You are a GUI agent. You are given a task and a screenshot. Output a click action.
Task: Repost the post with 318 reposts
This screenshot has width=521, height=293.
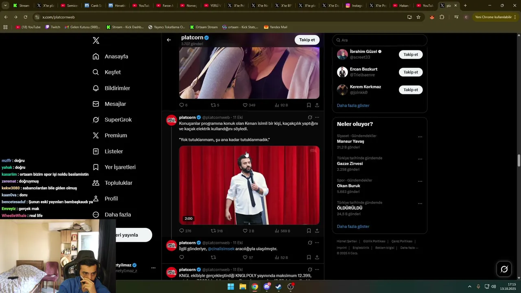[217, 231]
